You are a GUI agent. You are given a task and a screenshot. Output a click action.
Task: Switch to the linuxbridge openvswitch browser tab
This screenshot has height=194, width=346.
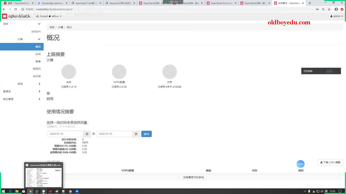(52, 3)
